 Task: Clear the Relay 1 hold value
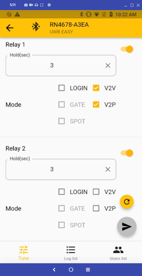click(108, 66)
